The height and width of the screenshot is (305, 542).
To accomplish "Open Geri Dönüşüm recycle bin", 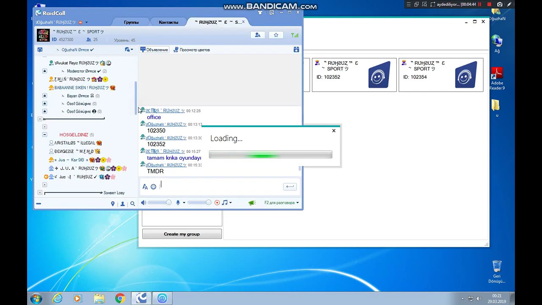I will 497,272.
